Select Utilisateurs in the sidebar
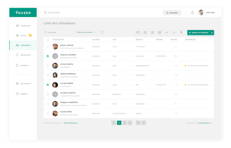Screen dimensions: 231x148 23,45
